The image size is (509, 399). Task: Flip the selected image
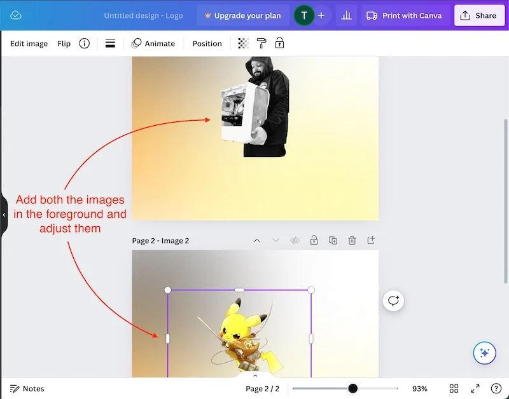pyautogui.click(x=64, y=43)
